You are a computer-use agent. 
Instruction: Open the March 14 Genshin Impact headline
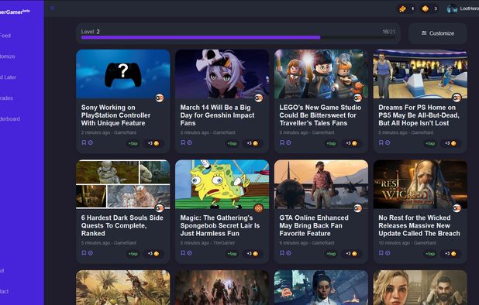[x=217, y=115]
